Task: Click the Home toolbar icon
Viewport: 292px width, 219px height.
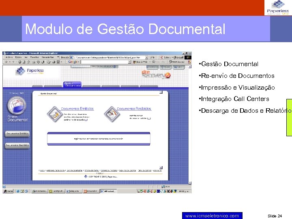Action: click(x=28, y=62)
